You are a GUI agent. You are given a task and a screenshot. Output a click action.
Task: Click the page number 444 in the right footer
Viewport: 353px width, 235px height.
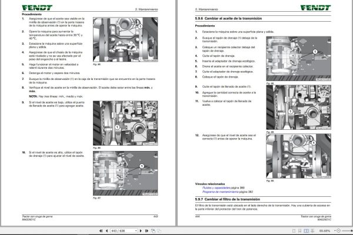tap(198, 216)
